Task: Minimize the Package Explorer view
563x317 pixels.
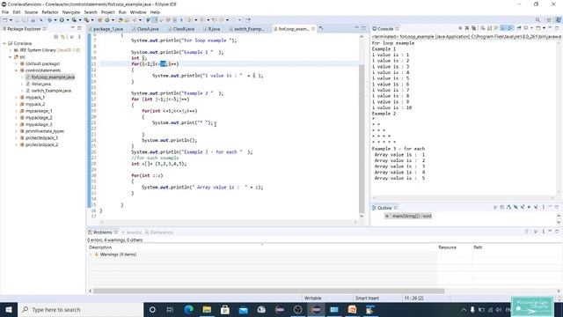Action: [72, 28]
